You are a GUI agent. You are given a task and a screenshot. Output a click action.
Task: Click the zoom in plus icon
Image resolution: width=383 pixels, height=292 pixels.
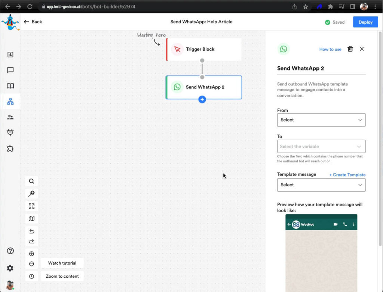click(32, 254)
